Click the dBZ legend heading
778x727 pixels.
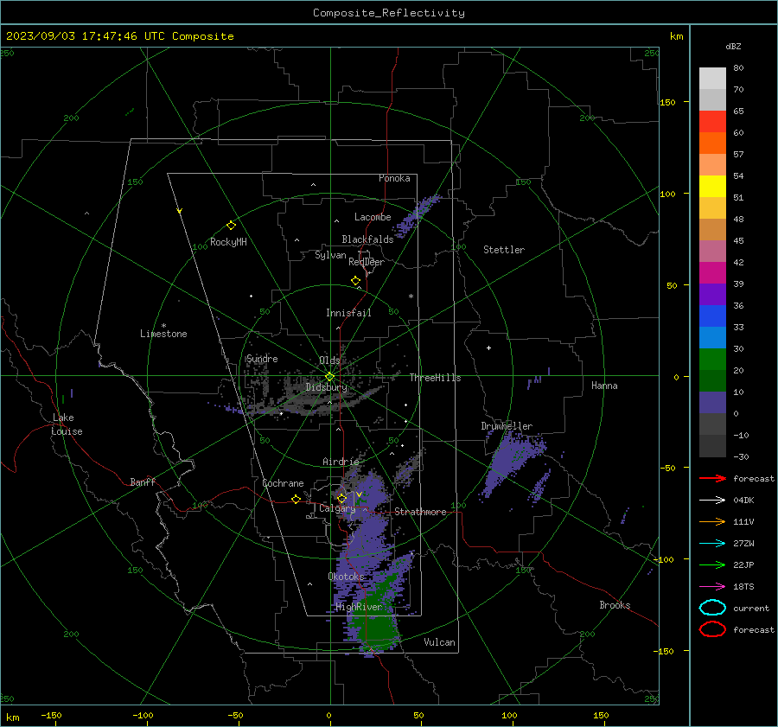[x=733, y=46]
